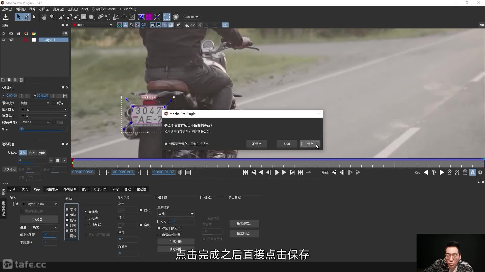Click the 细节 value slider field
The height and width of the screenshot is (272, 485).
[x=43, y=129]
